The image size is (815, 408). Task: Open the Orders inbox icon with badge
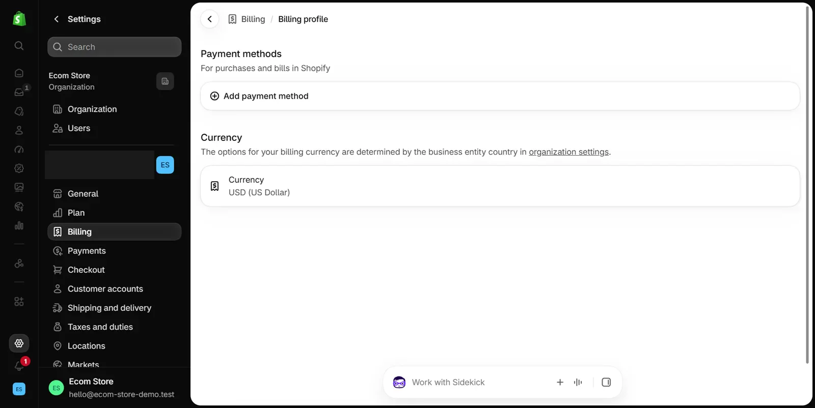tap(19, 92)
